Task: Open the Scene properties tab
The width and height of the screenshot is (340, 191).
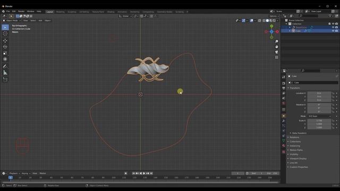Action: click(284, 98)
